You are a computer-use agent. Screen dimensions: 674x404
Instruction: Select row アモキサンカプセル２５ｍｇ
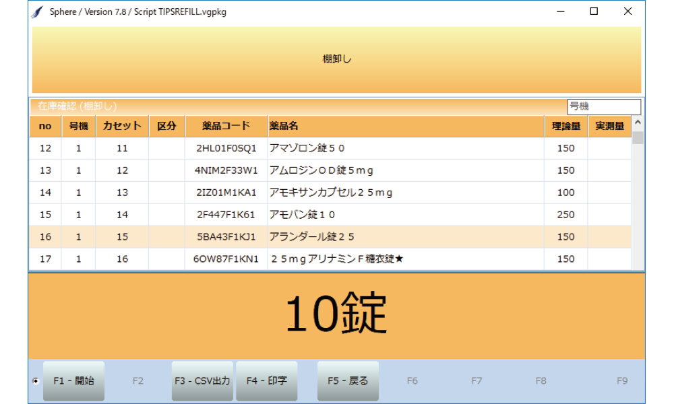pos(330,193)
